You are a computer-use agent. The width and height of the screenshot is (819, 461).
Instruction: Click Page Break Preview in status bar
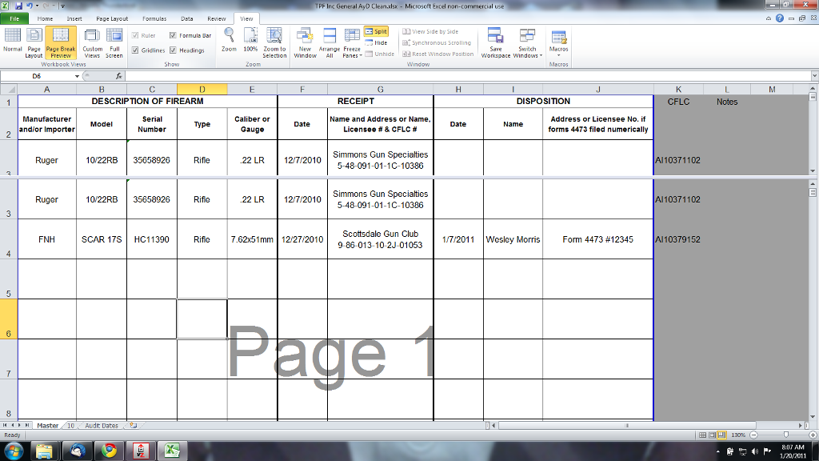coord(721,435)
